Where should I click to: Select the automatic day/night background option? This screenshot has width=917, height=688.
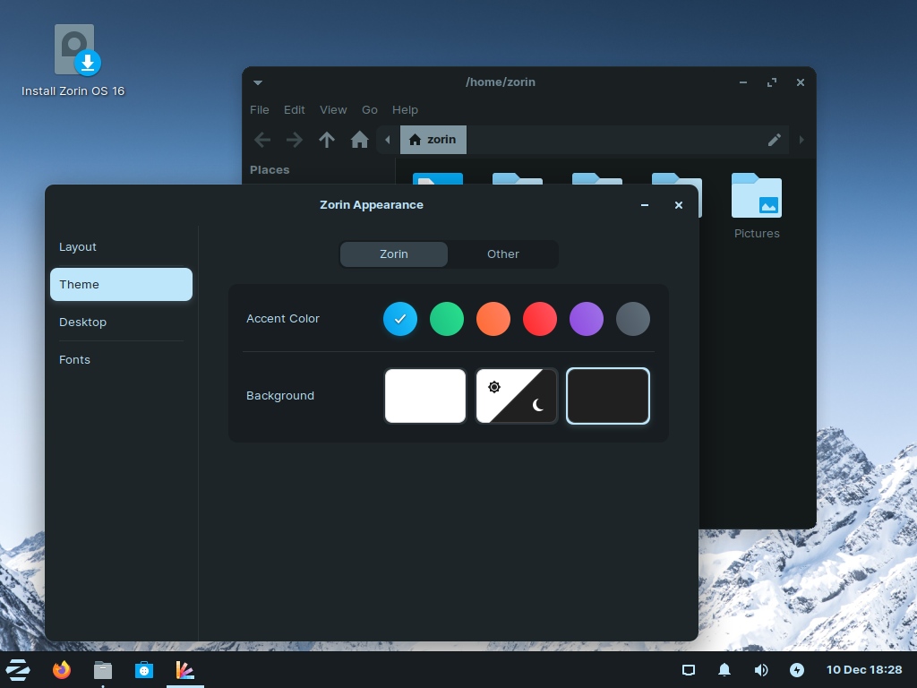pos(517,396)
